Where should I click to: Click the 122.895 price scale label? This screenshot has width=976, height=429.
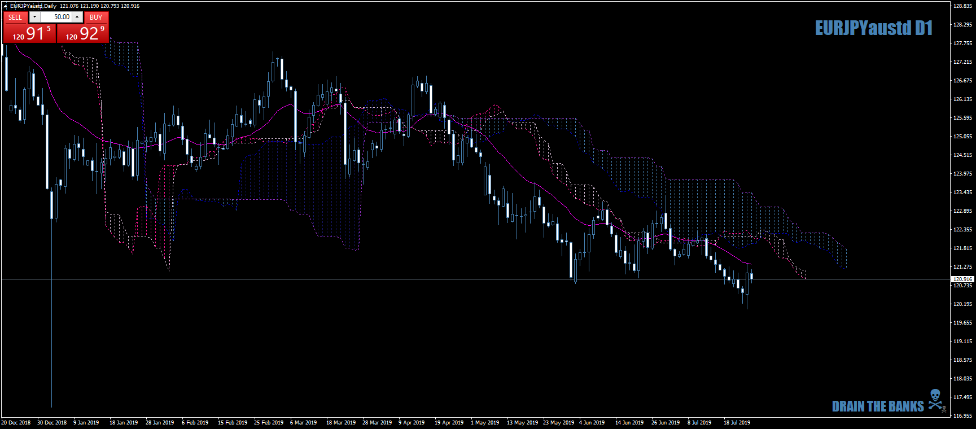pyautogui.click(x=962, y=211)
